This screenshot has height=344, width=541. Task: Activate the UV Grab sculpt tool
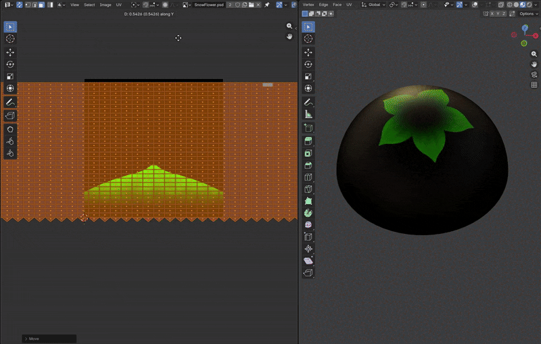pyautogui.click(x=10, y=128)
